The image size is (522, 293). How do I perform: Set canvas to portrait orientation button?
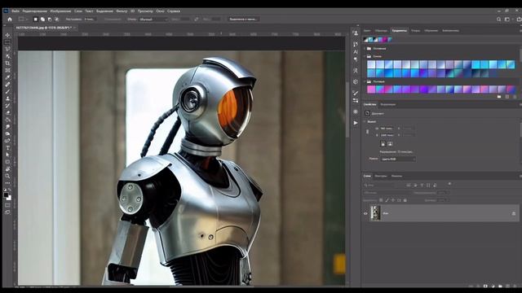(x=383, y=144)
